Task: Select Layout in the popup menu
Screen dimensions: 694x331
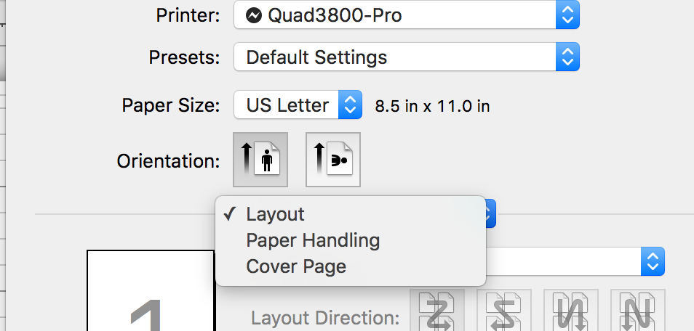Action: (x=275, y=214)
